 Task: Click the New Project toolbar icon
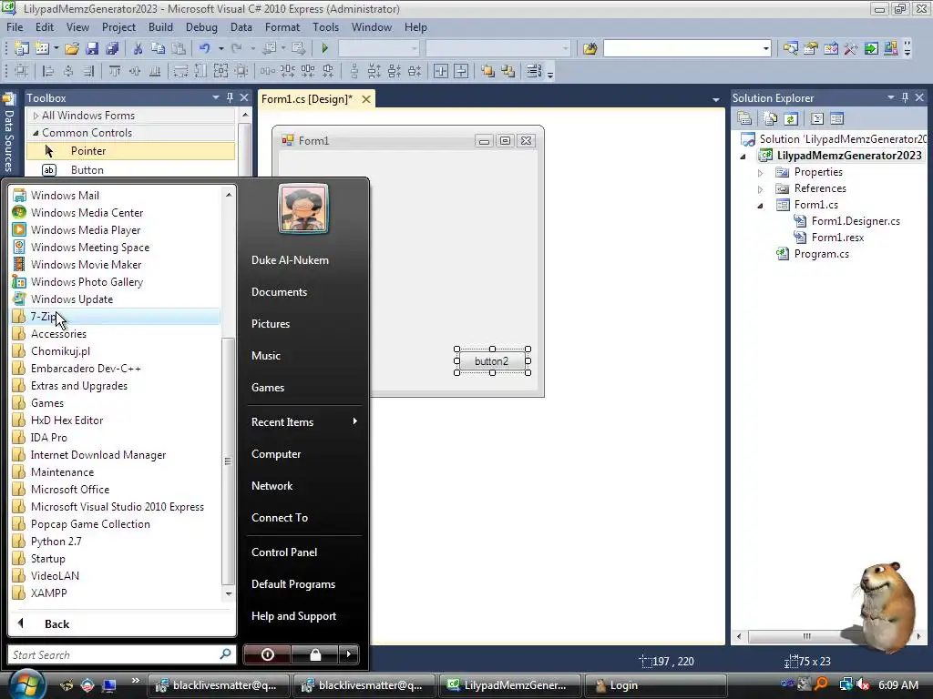click(22, 48)
